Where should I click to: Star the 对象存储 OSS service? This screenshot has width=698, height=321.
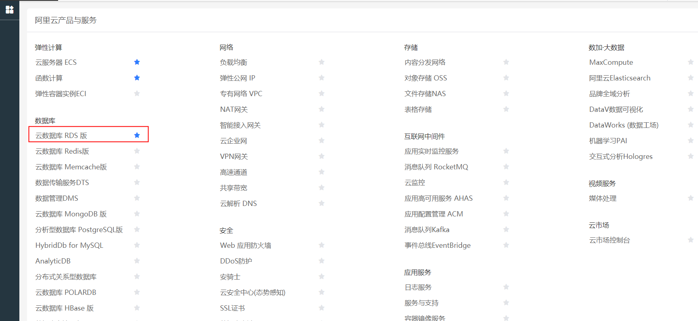[x=506, y=78]
